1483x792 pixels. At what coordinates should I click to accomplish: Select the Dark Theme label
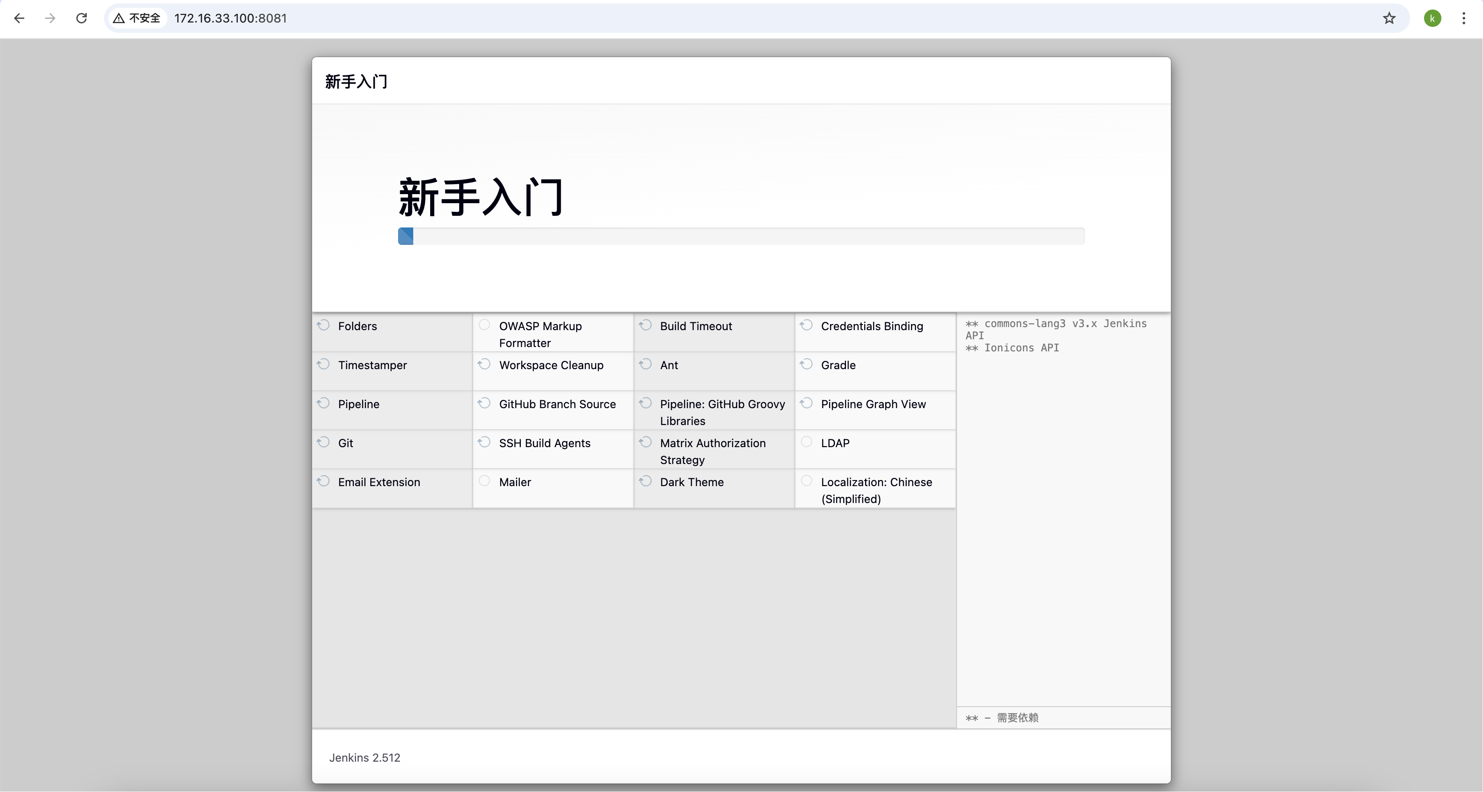(691, 482)
